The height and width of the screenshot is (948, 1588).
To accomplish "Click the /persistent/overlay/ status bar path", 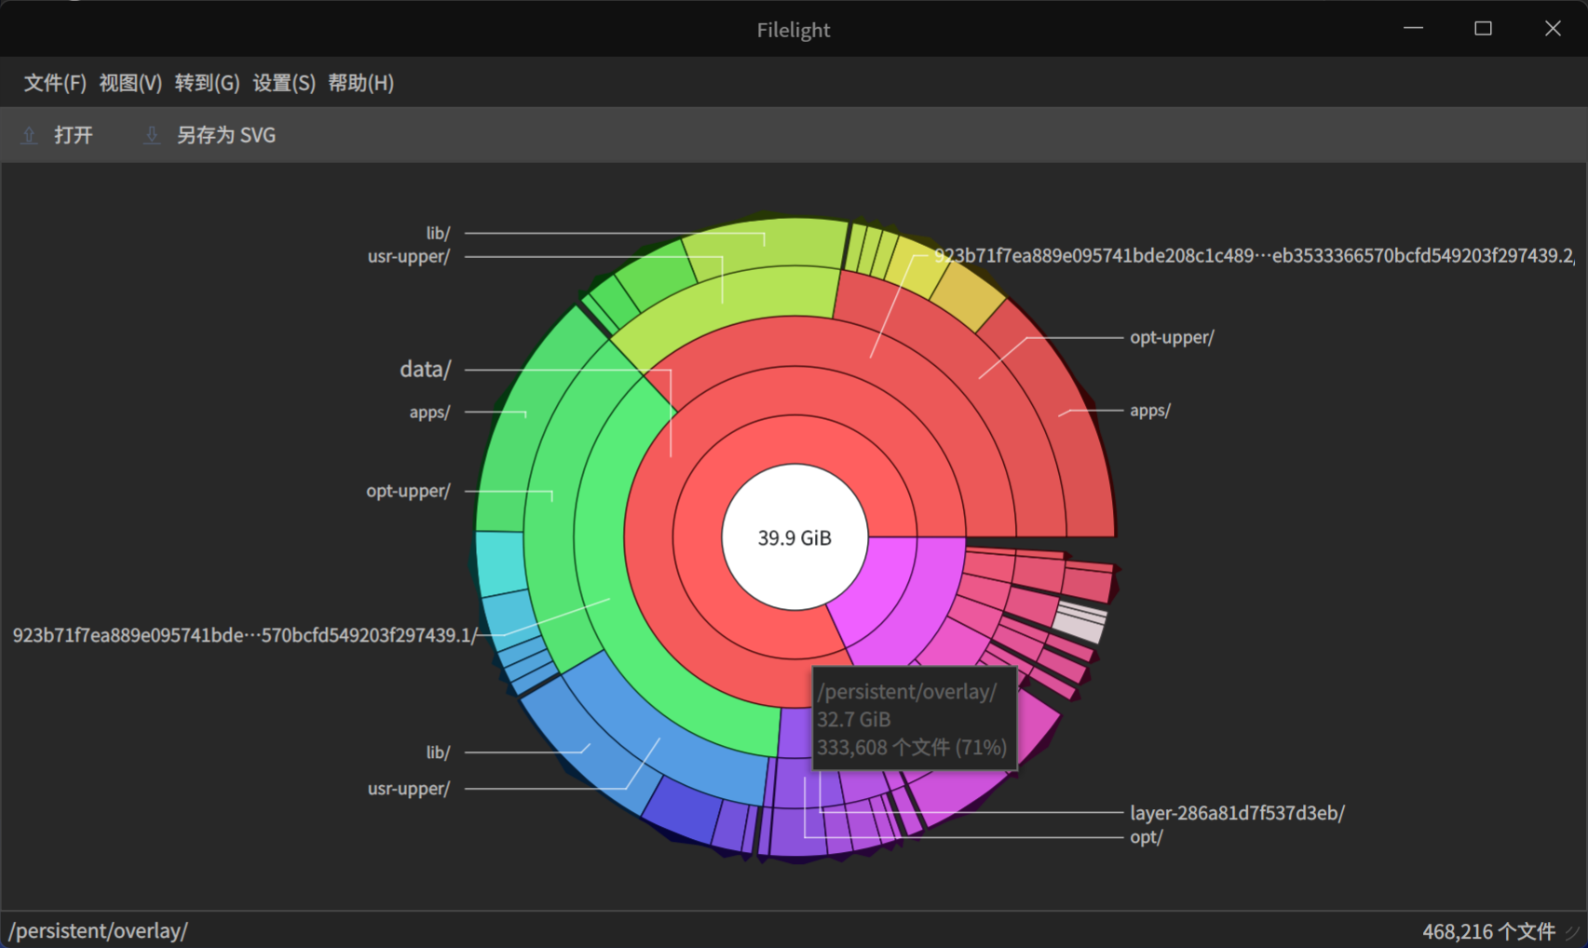I will [99, 930].
